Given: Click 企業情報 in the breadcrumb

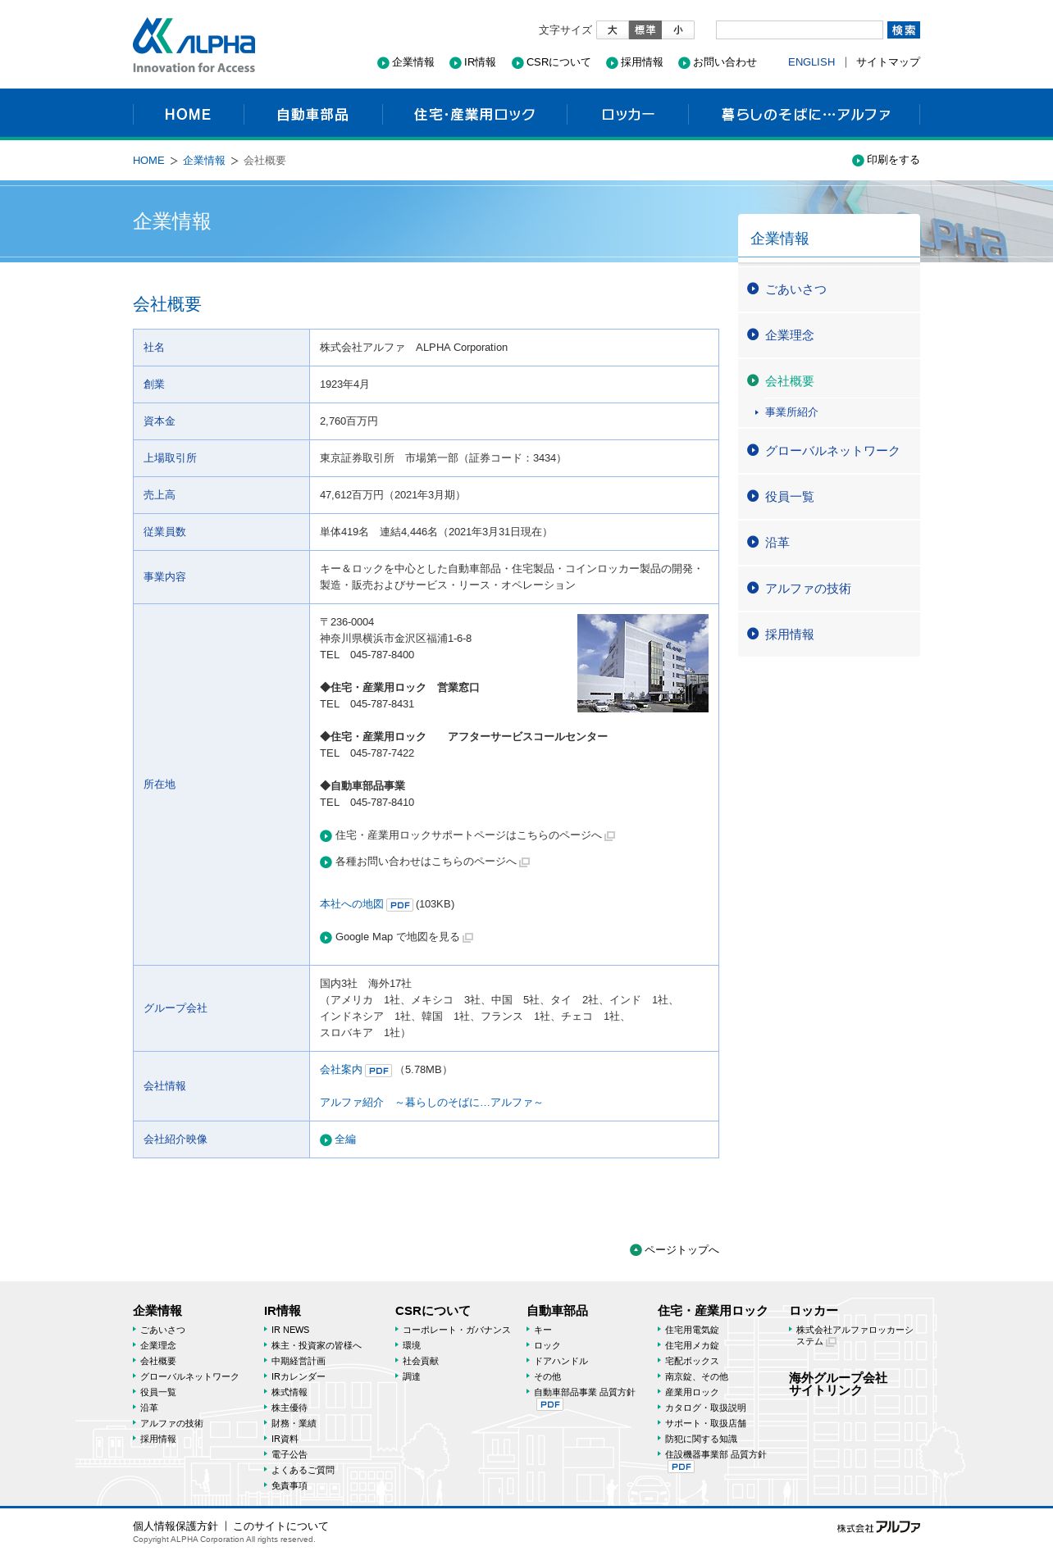Looking at the screenshot, I should [x=204, y=161].
